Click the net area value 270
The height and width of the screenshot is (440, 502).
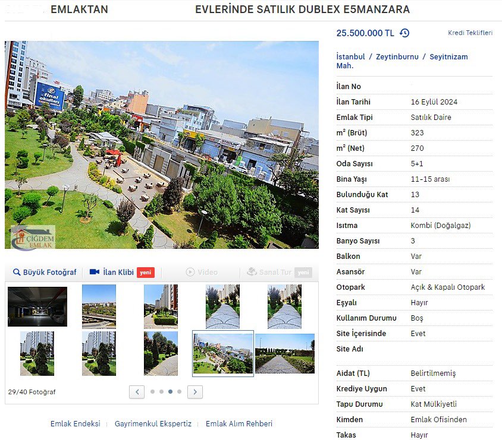coord(417,148)
